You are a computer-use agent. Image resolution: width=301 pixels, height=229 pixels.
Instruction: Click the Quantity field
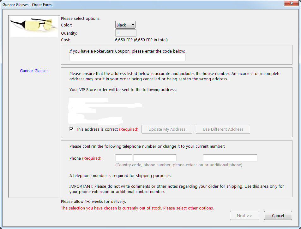pos(126,33)
